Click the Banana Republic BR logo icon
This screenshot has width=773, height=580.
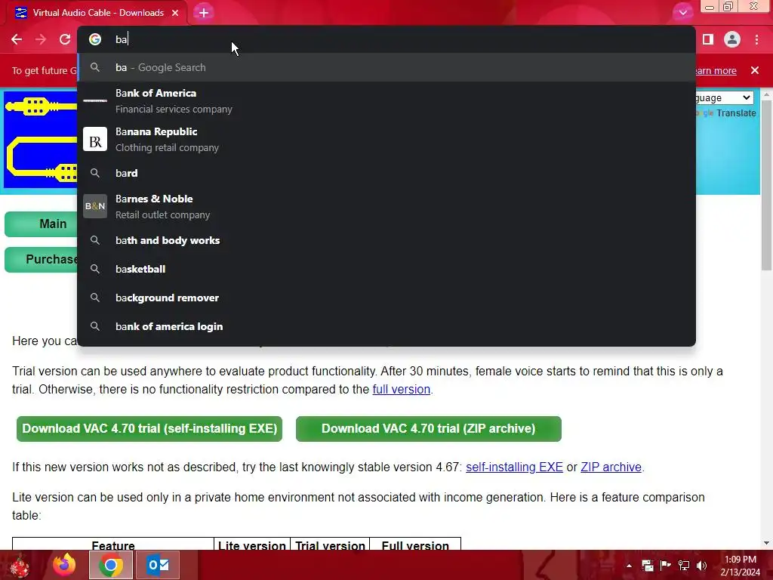click(95, 140)
